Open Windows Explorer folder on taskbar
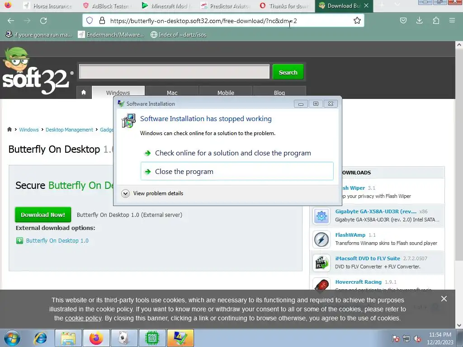Viewport: 463px width, 347px height. 68,338
